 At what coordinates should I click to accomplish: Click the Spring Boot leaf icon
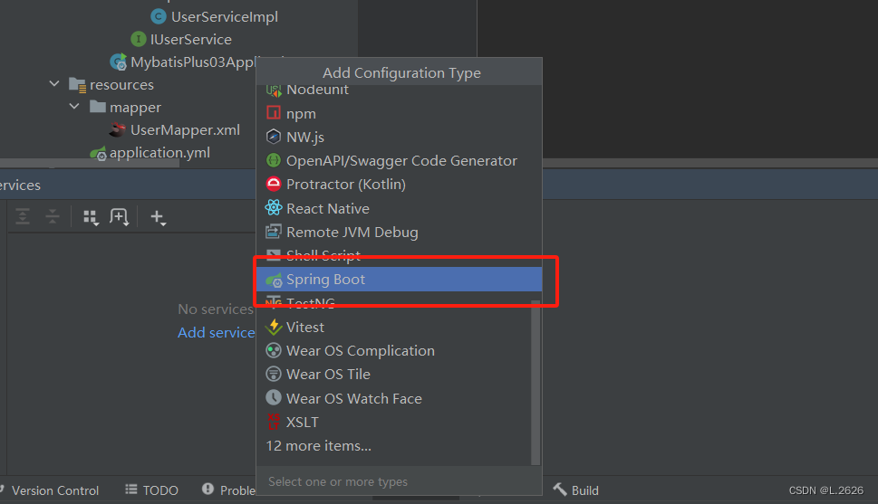click(274, 280)
